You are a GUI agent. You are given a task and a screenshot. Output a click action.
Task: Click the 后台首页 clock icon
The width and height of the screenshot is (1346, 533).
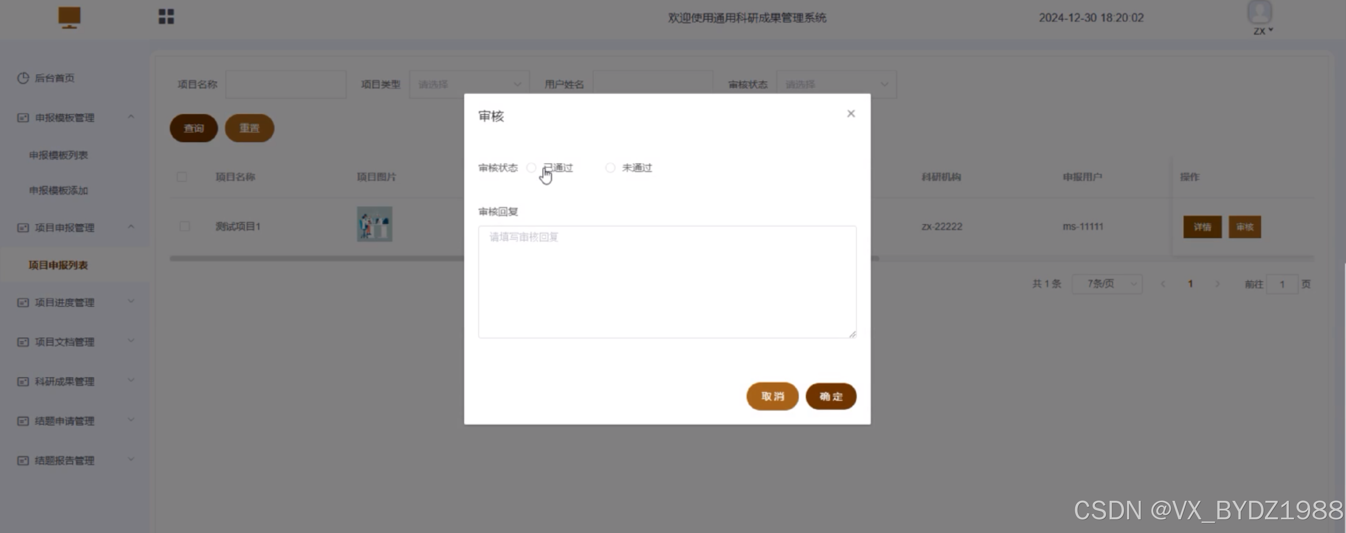click(x=23, y=78)
